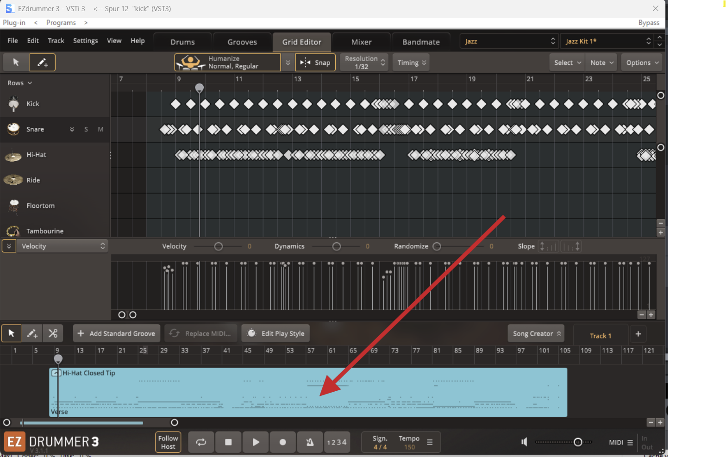
Task: Switch to the Bandmate tab
Action: (421, 42)
